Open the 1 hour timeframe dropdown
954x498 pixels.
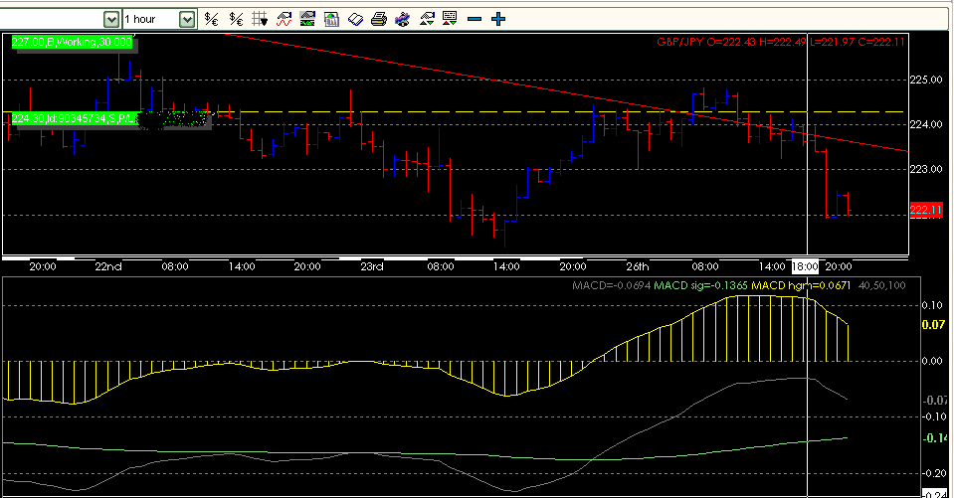[187, 20]
